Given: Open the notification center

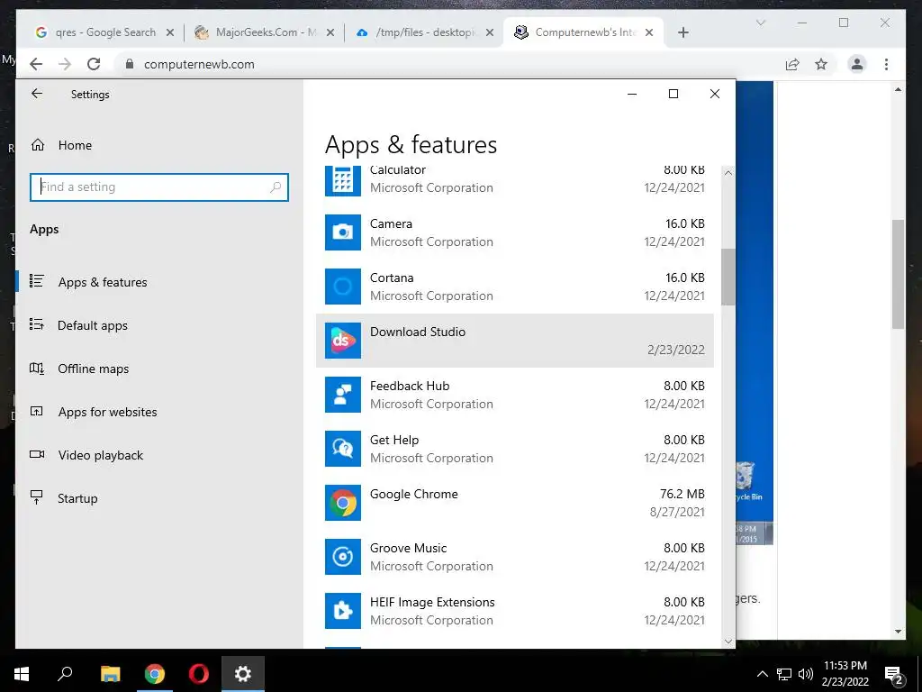Looking at the screenshot, I should (894, 674).
